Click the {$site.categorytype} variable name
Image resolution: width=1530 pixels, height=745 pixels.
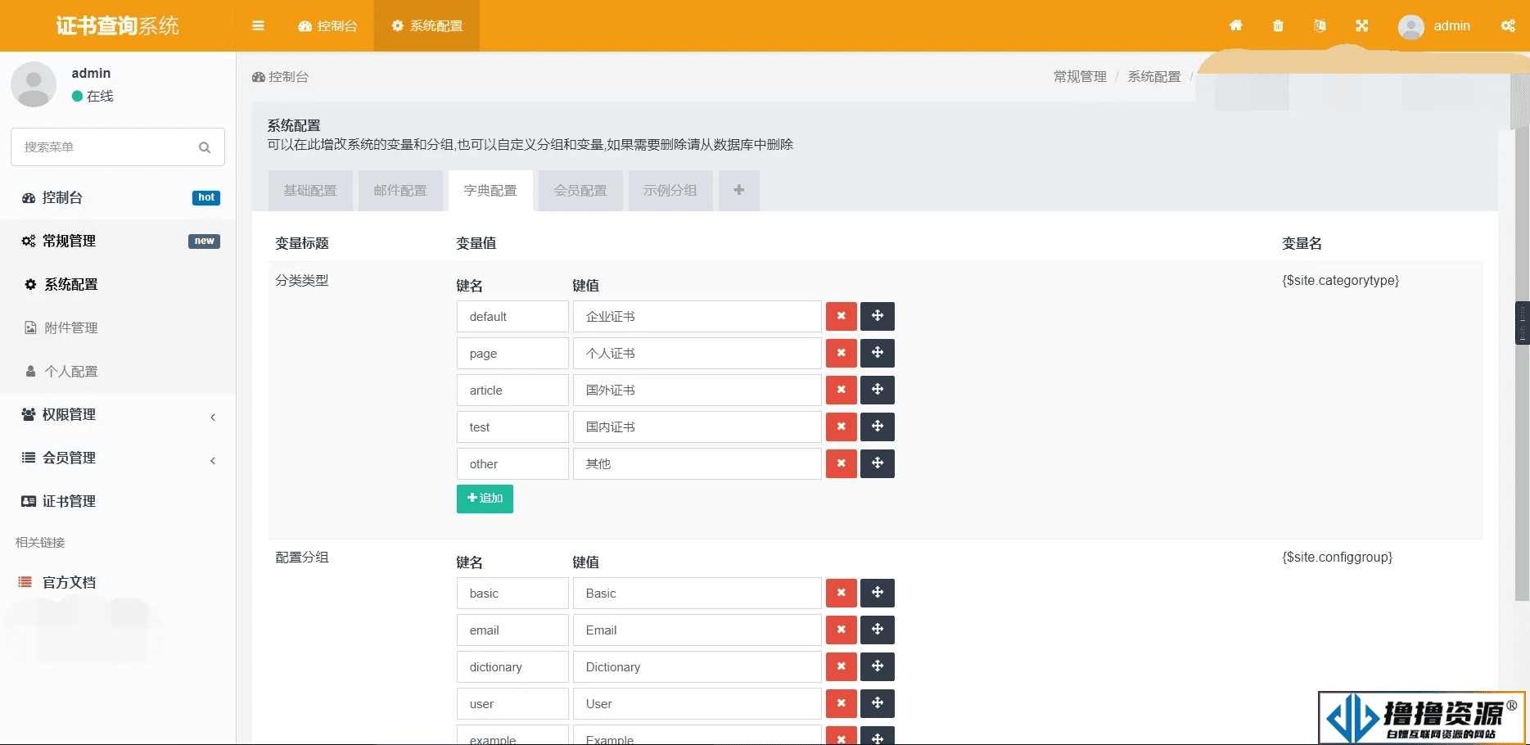[x=1340, y=281]
